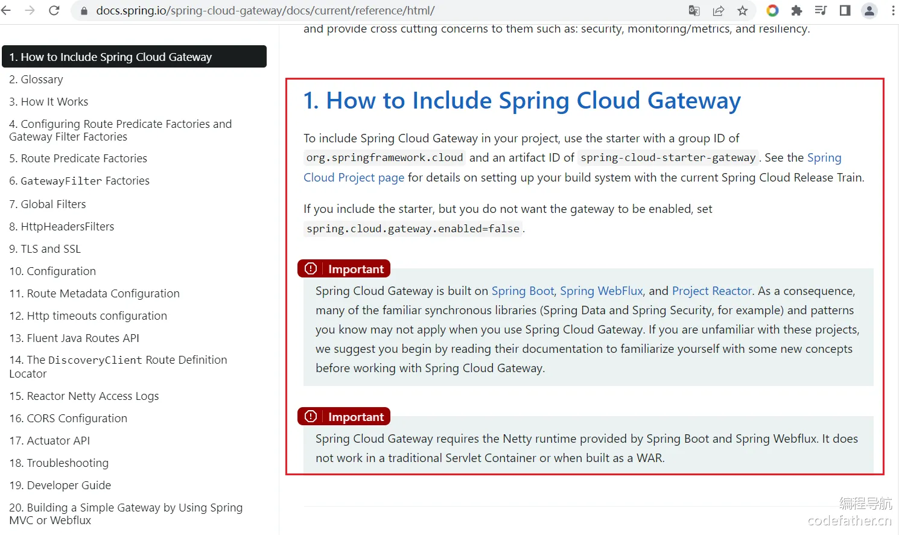
Task: Click the Important label above the Spring Boot note
Action: [356, 269]
